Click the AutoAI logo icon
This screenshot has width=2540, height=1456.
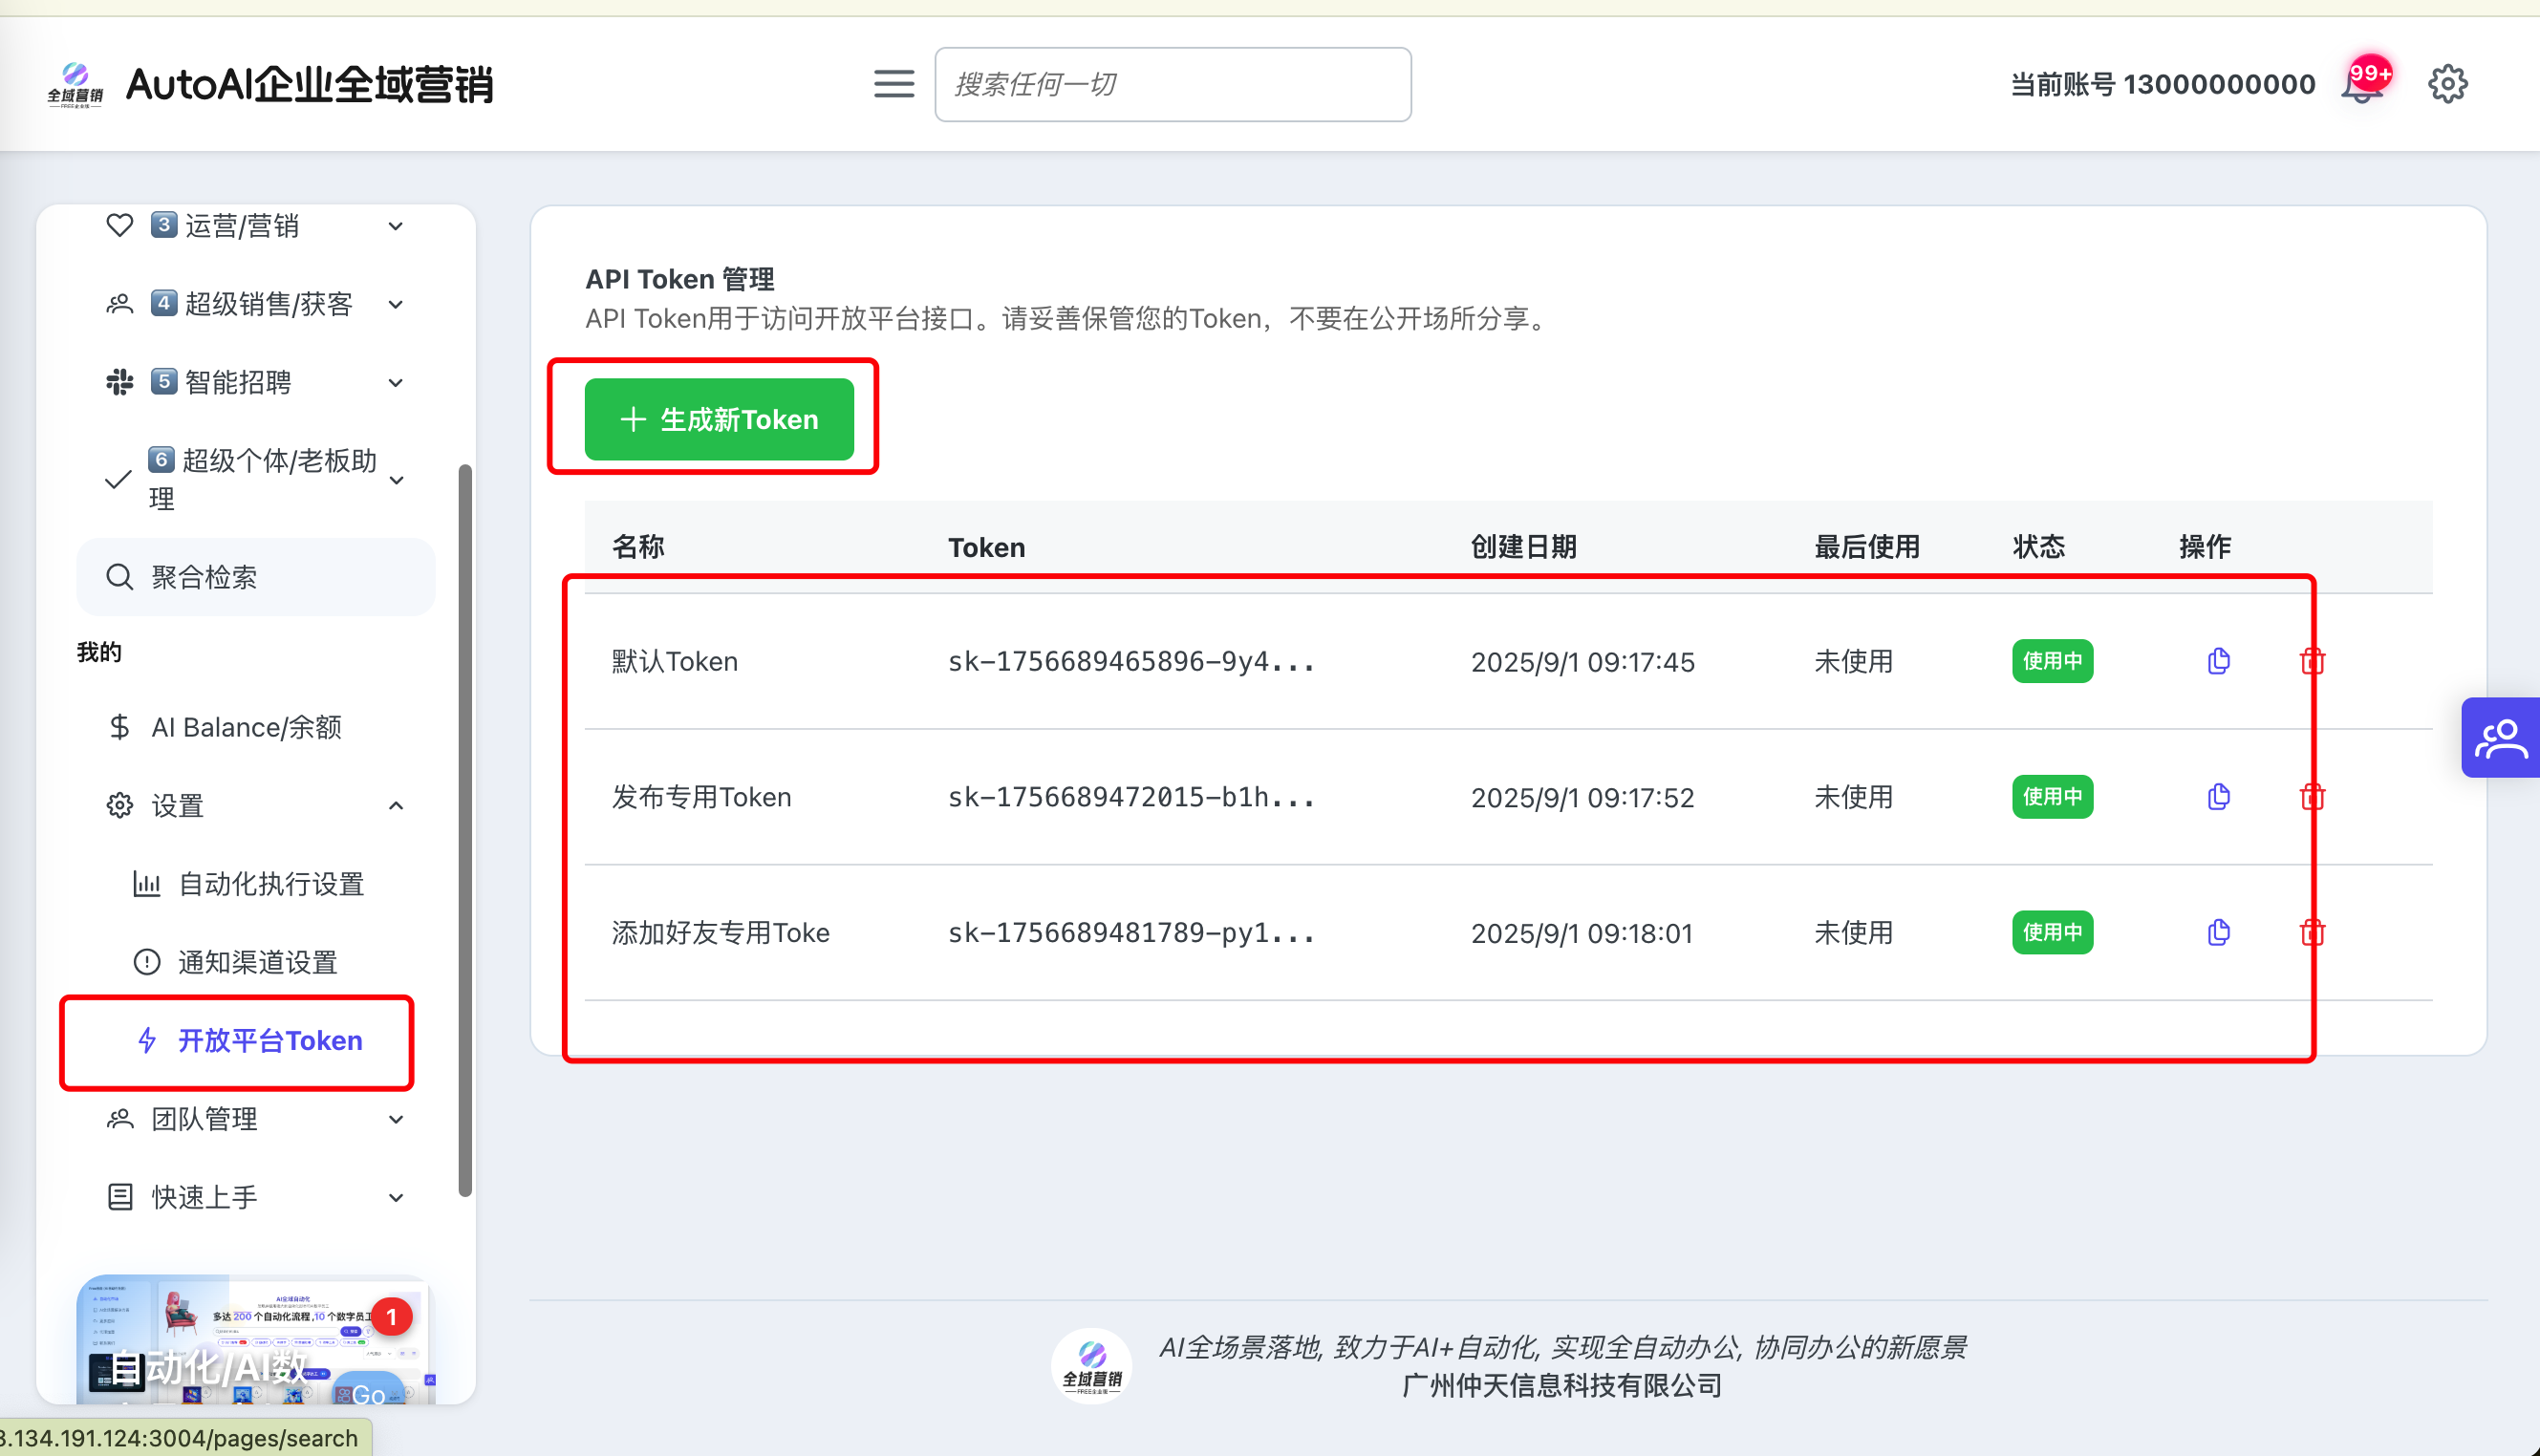pyautogui.click(x=75, y=84)
